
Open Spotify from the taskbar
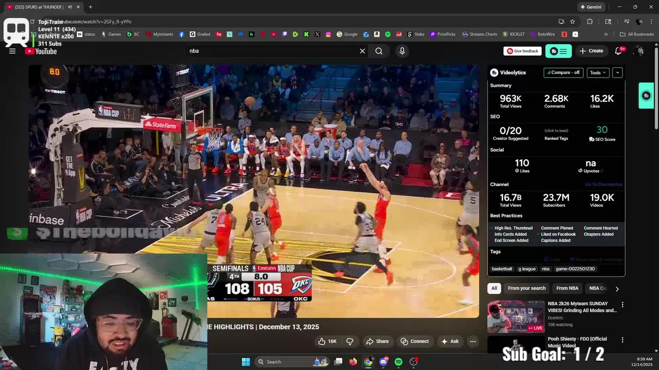point(398,362)
